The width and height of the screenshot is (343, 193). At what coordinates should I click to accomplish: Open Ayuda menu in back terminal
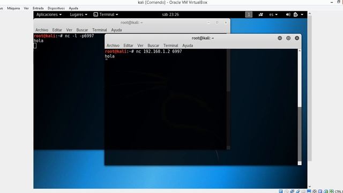[x=116, y=30]
